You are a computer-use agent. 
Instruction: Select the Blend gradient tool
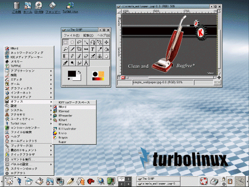66,56
